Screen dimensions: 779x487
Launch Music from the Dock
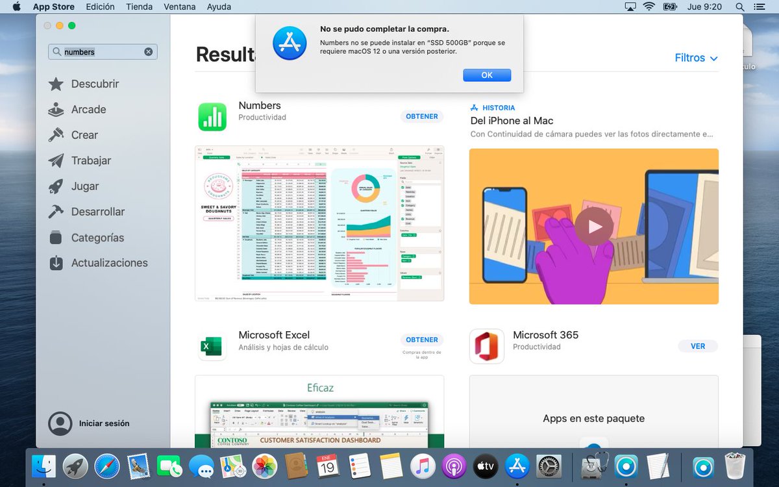click(x=423, y=466)
